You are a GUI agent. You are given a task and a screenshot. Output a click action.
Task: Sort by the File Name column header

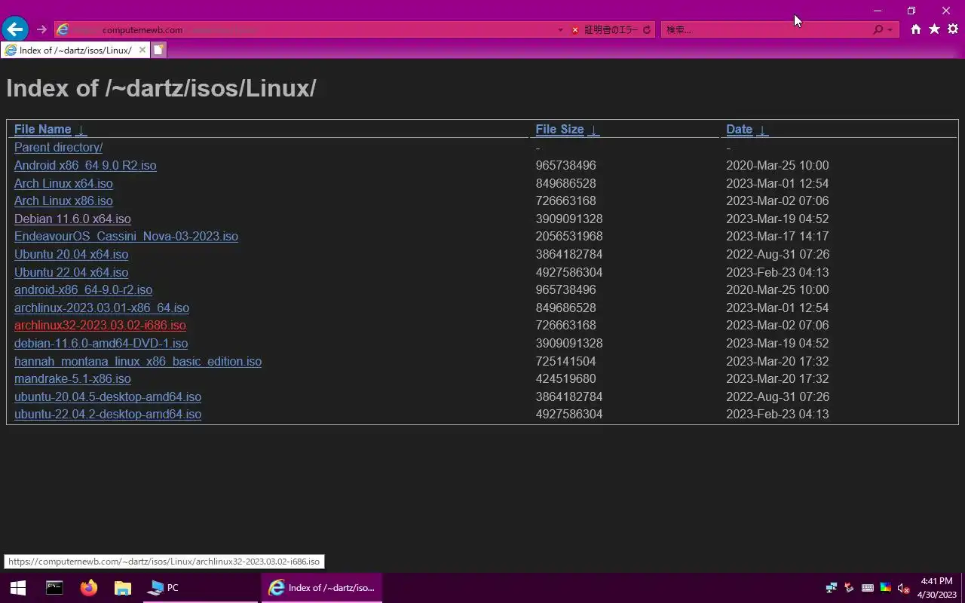[43, 130]
